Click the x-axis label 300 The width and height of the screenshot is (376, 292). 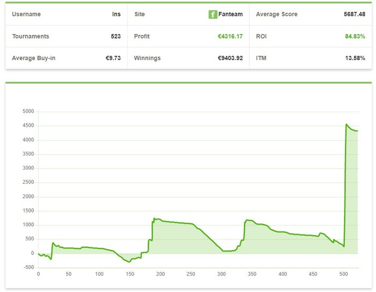coord(221,274)
